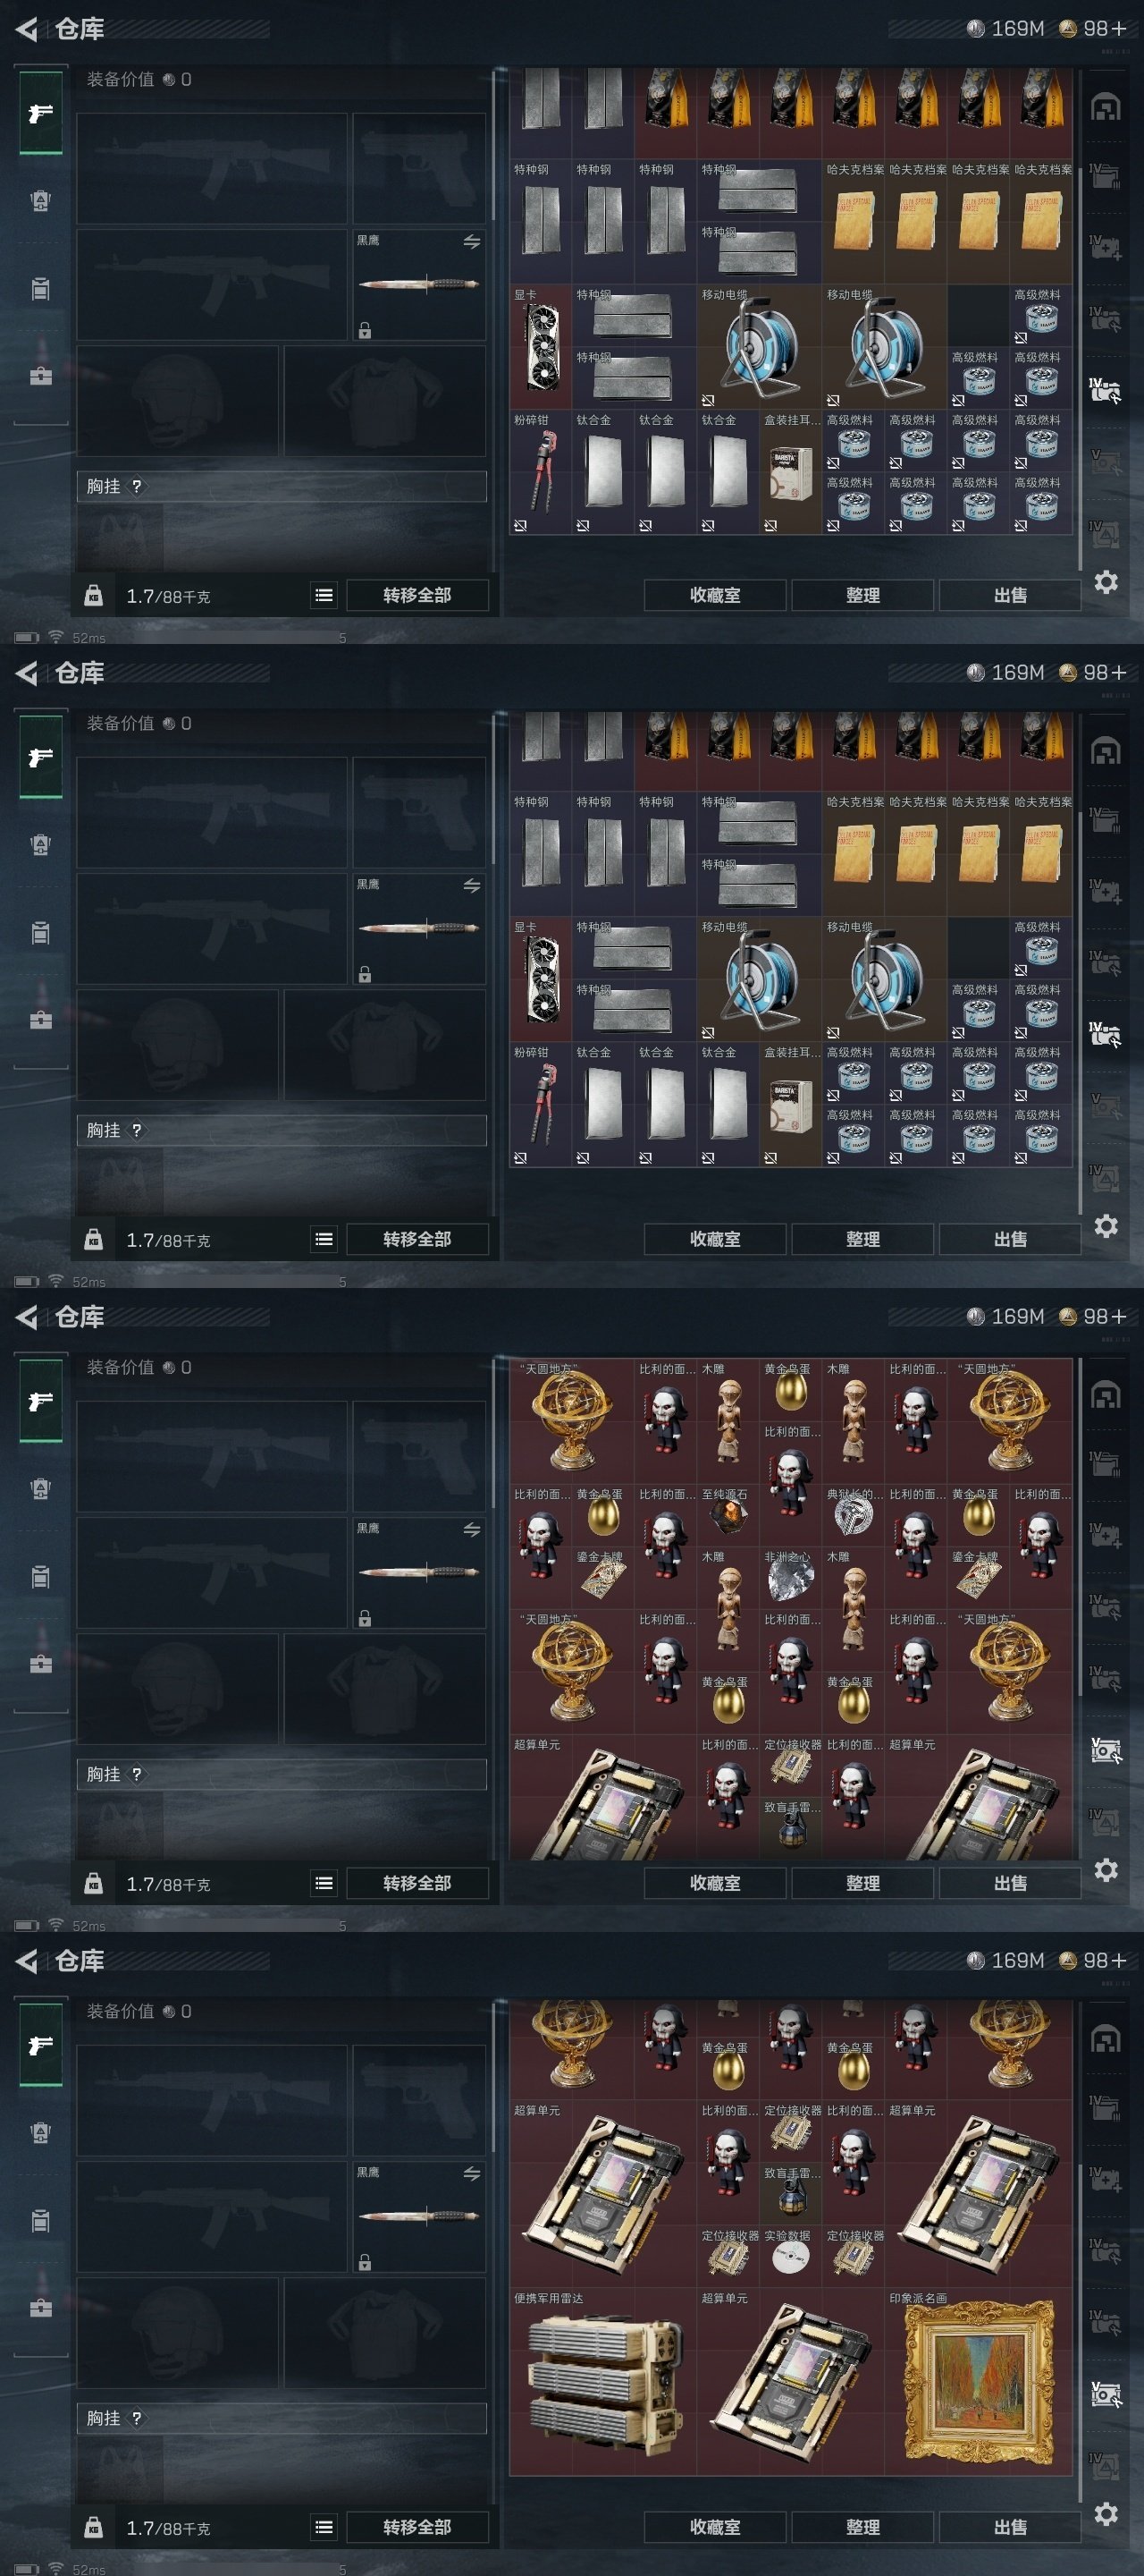
Task: Toggle the lock icon beside the weight display
Action: click(x=93, y=595)
